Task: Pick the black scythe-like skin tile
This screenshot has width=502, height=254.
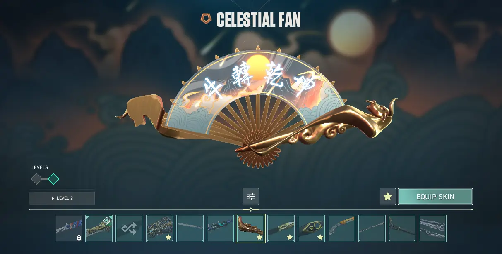Action: coord(402,228)
